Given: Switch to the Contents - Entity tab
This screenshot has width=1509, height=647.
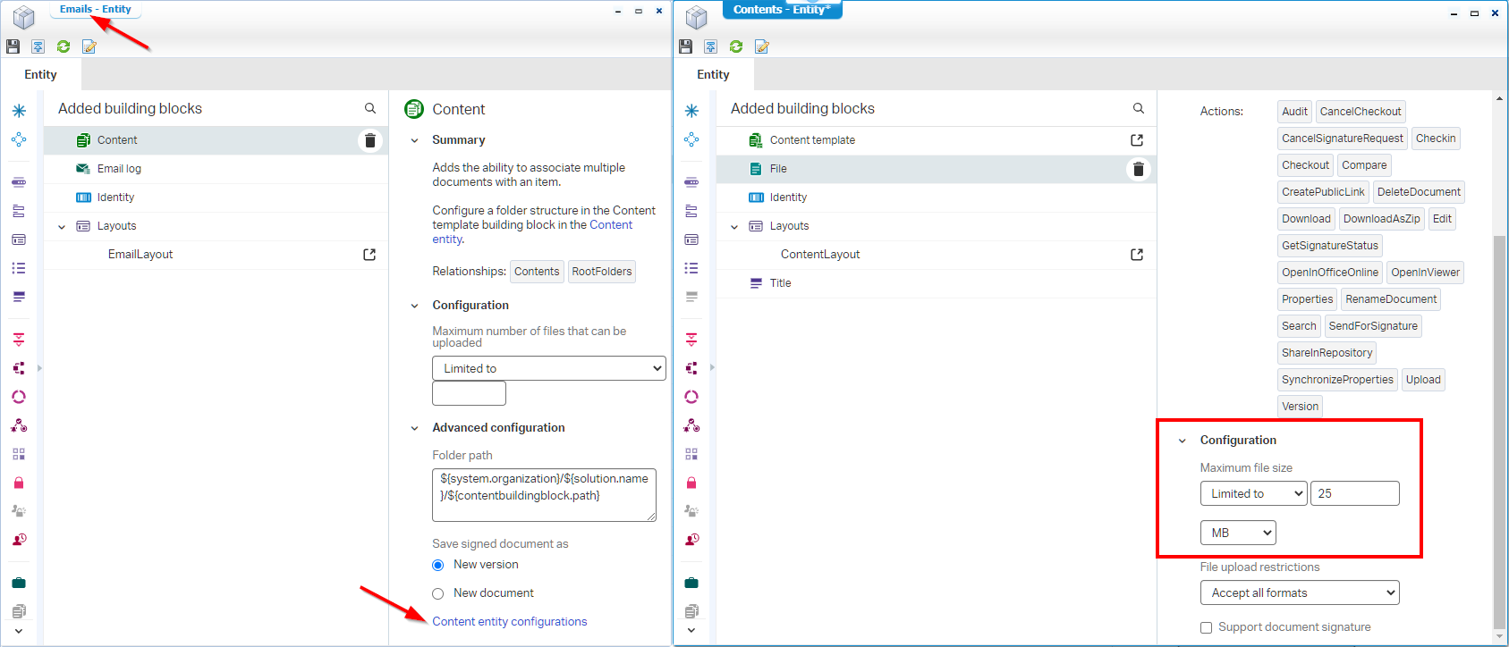Looking at the screenshot, I should (x=781, y=10).
